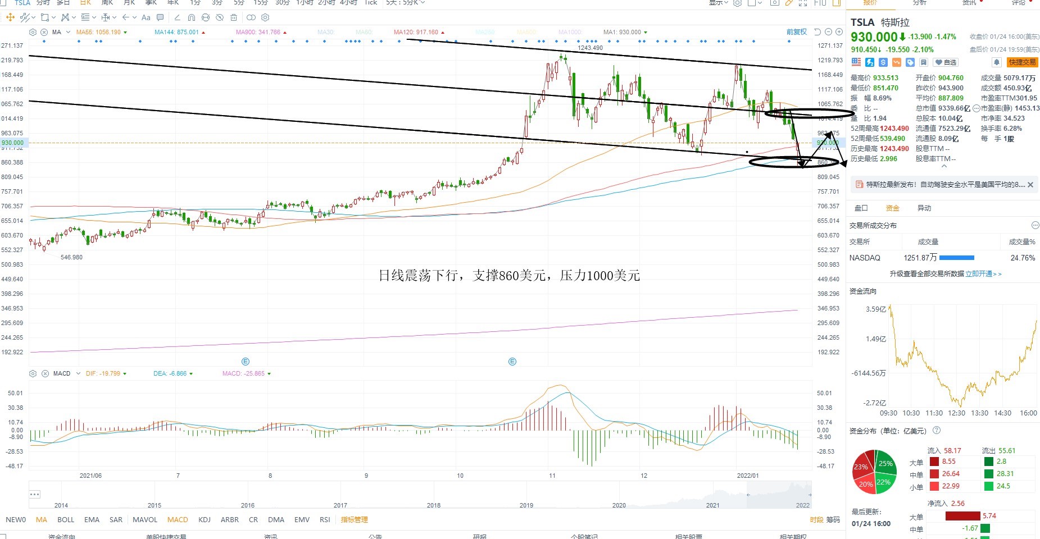Expand the pattern tool dropdown arrow

pos(74,17)
